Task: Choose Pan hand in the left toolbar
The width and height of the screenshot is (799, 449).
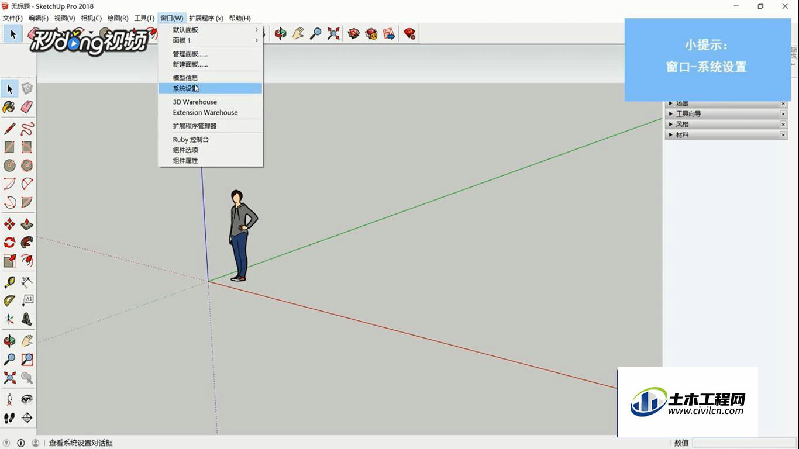Action: click(27, 341)
